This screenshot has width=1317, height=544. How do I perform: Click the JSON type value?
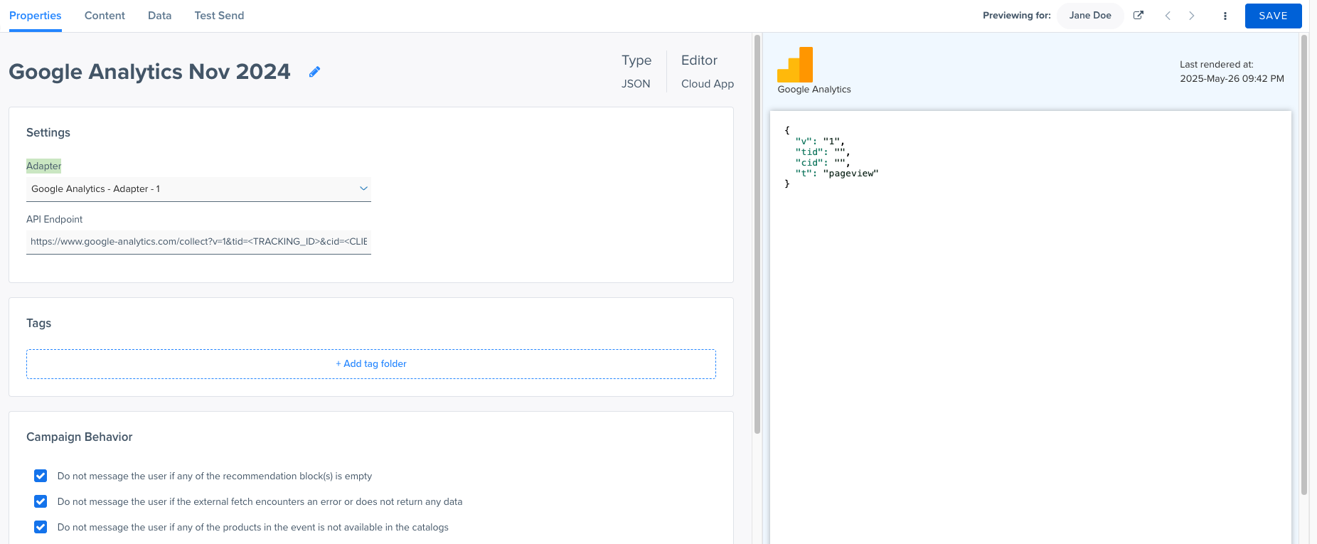pos(636,84)
